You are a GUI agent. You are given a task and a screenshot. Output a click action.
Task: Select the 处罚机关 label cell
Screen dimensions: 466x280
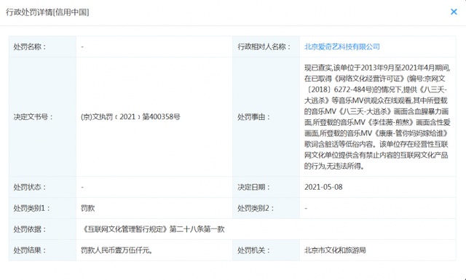[x=266, y=250]
